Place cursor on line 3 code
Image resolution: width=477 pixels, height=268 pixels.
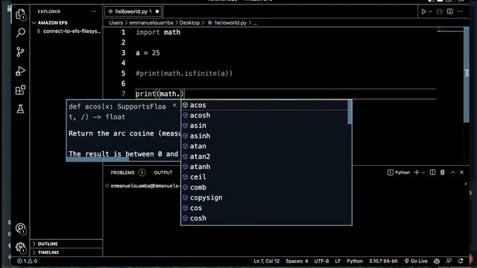click(148, 53)
